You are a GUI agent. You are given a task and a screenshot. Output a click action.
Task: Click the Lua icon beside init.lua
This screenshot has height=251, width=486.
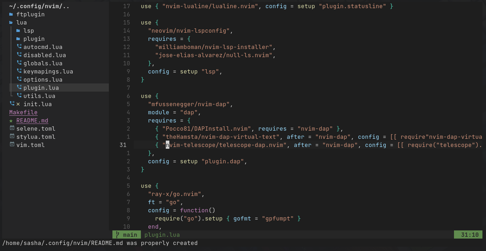point(12,104)
